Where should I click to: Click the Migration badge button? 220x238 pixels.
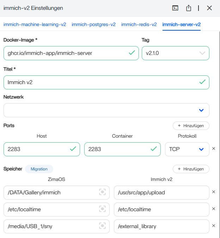coord(39,169)
